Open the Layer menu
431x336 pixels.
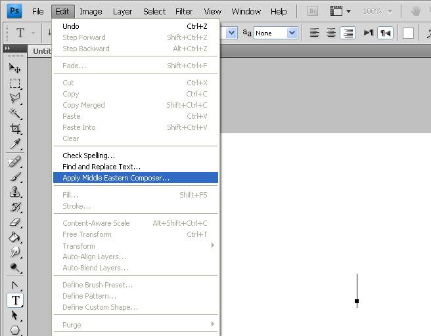pyautogui.click(x=123, y=12)
